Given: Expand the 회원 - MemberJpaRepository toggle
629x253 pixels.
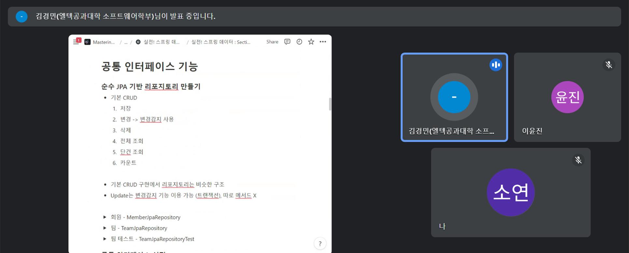Looking at the screenshot, I should coord(105,217).
